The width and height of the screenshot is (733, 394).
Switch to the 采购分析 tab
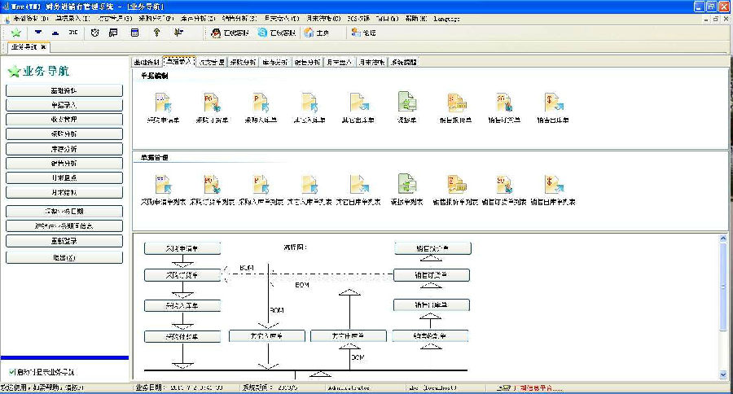(x=243, y=62)
